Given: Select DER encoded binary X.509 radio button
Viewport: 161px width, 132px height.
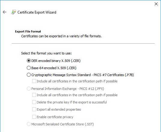Looking at the screenshot, I should click(x=29, y=61).
